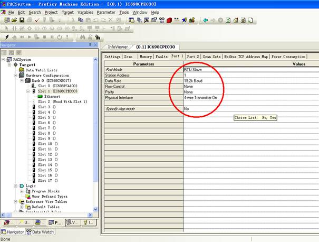Open the Modbus TCP Address Map tab
This screenshot has height=242, width=319.
pos(246,57)
